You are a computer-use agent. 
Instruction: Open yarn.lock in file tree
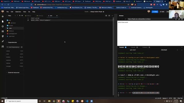(15, 36)
